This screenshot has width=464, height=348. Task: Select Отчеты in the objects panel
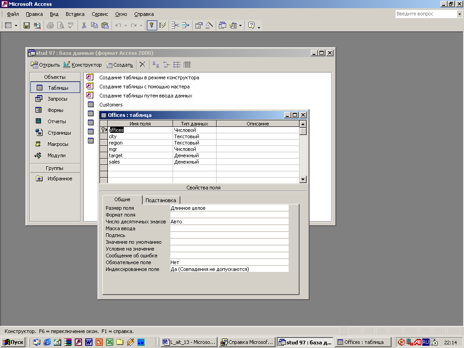[55, 121]
